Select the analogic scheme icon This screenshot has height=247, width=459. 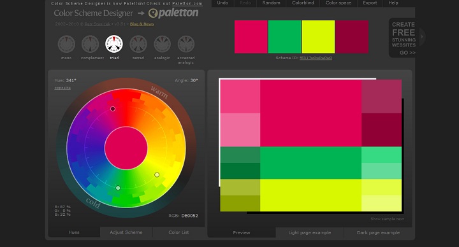(162, 44)
